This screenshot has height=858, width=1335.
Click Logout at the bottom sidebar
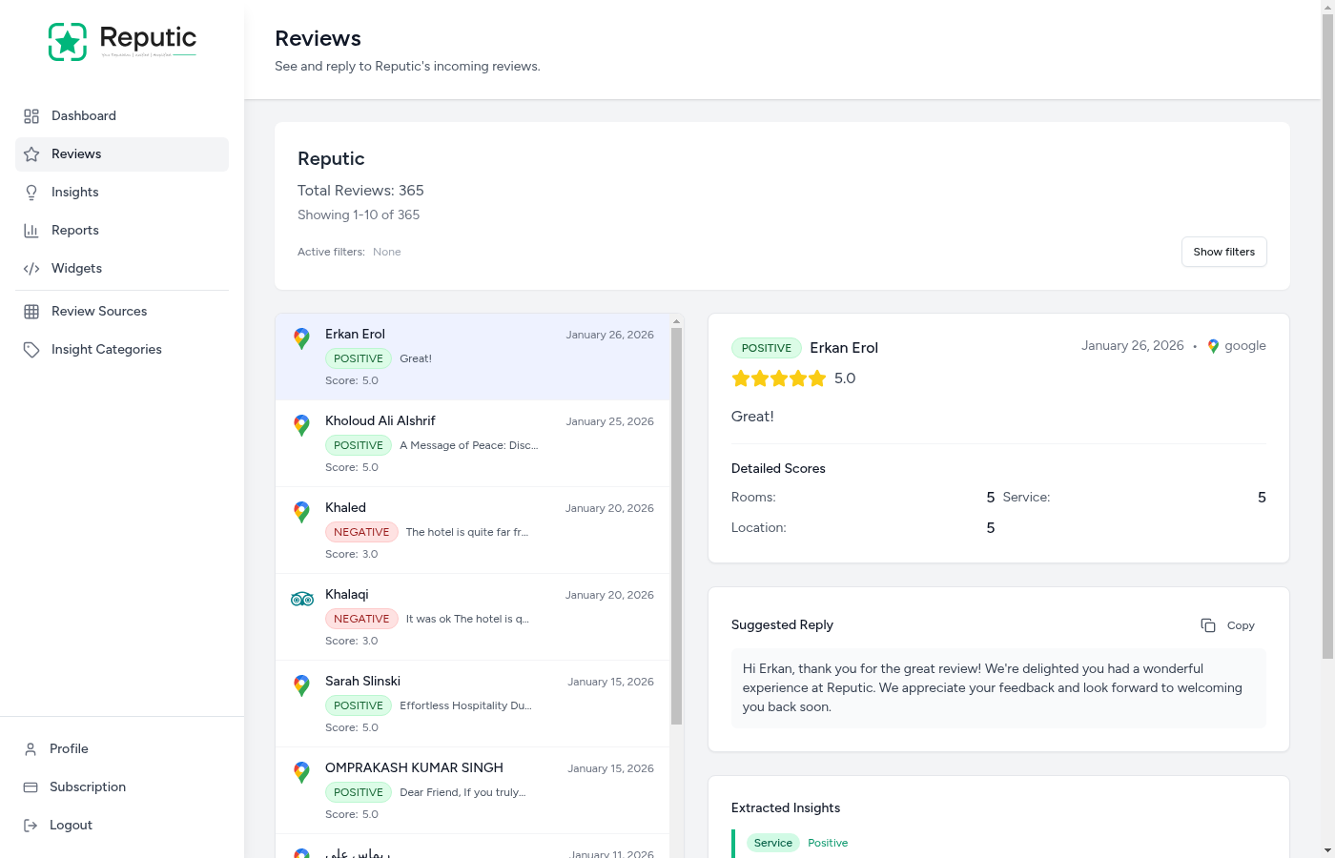point(71,825)
